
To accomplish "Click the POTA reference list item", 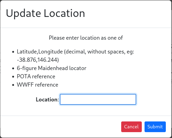I will [36, 77].
